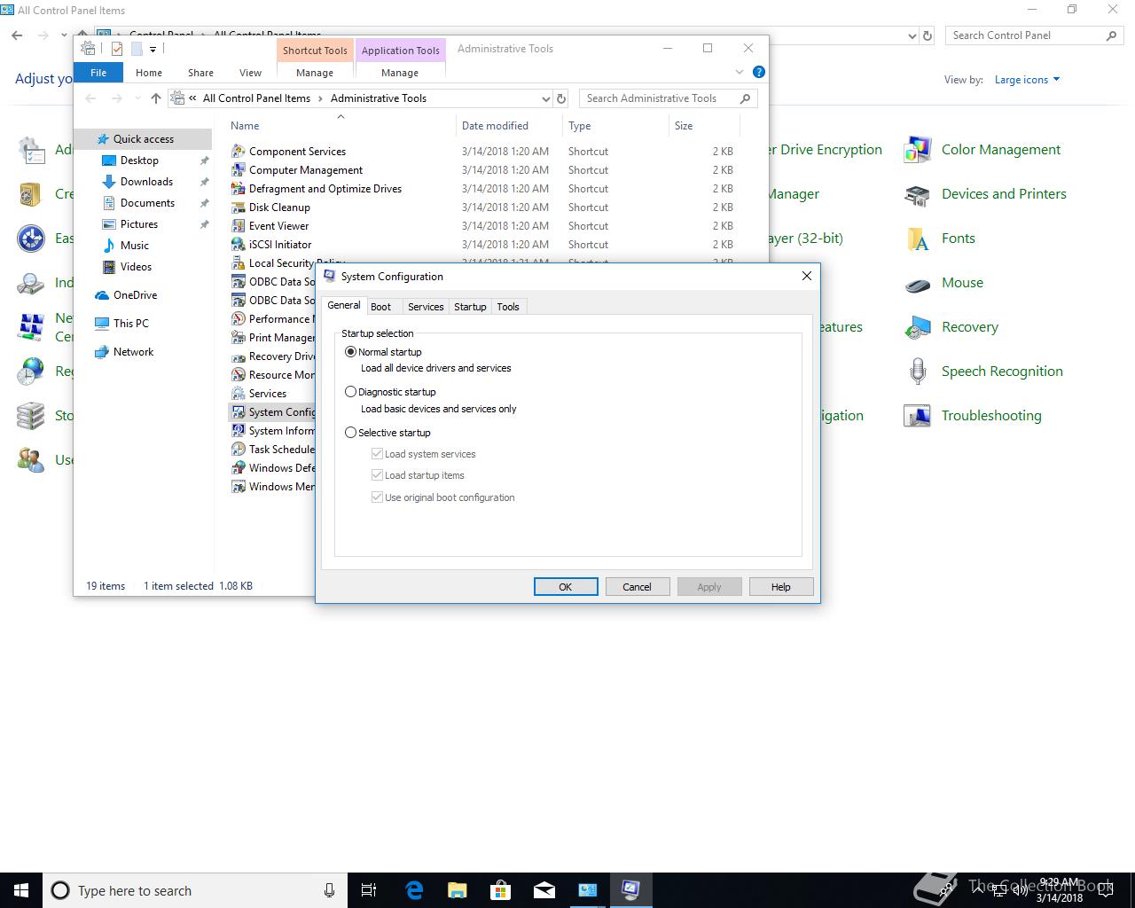Open the File menu in Explorer
The width and height of the screenshot is (1135, 908).
(98, 73)
